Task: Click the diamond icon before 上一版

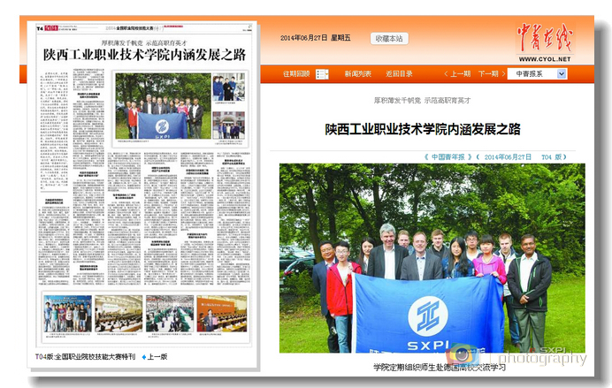Action: tap(142, 357)
